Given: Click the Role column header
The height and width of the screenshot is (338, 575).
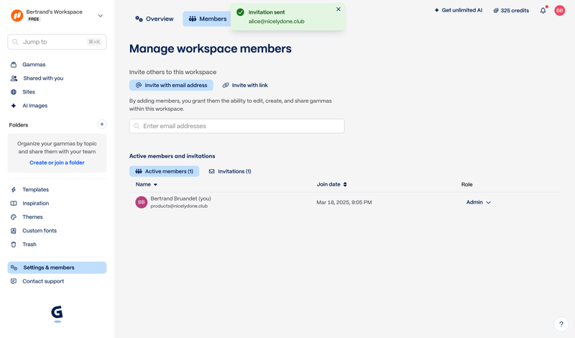Looking at the screenshot, I should tap(466, 184).
